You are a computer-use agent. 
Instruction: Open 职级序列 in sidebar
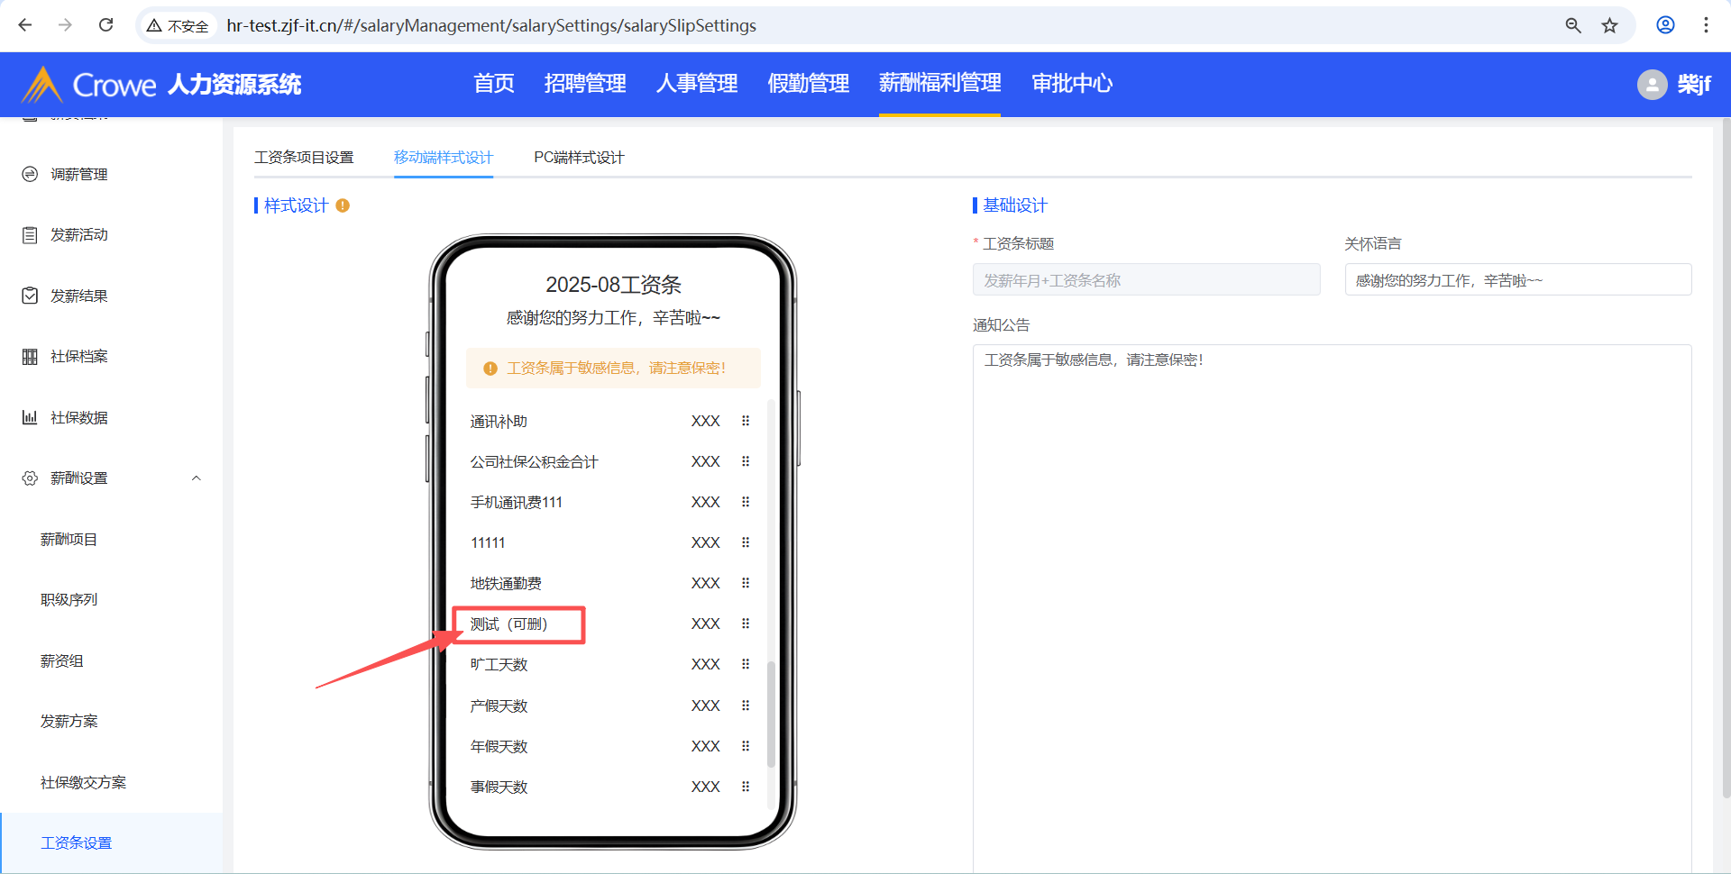tap(69, 600)
